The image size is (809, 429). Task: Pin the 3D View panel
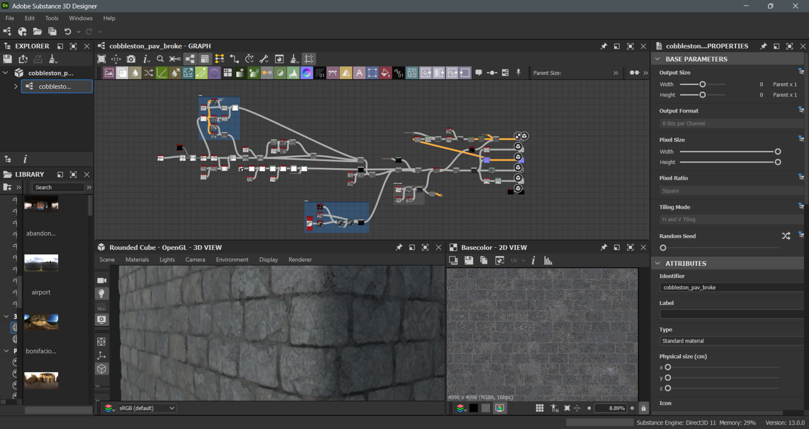click(399, 247)
